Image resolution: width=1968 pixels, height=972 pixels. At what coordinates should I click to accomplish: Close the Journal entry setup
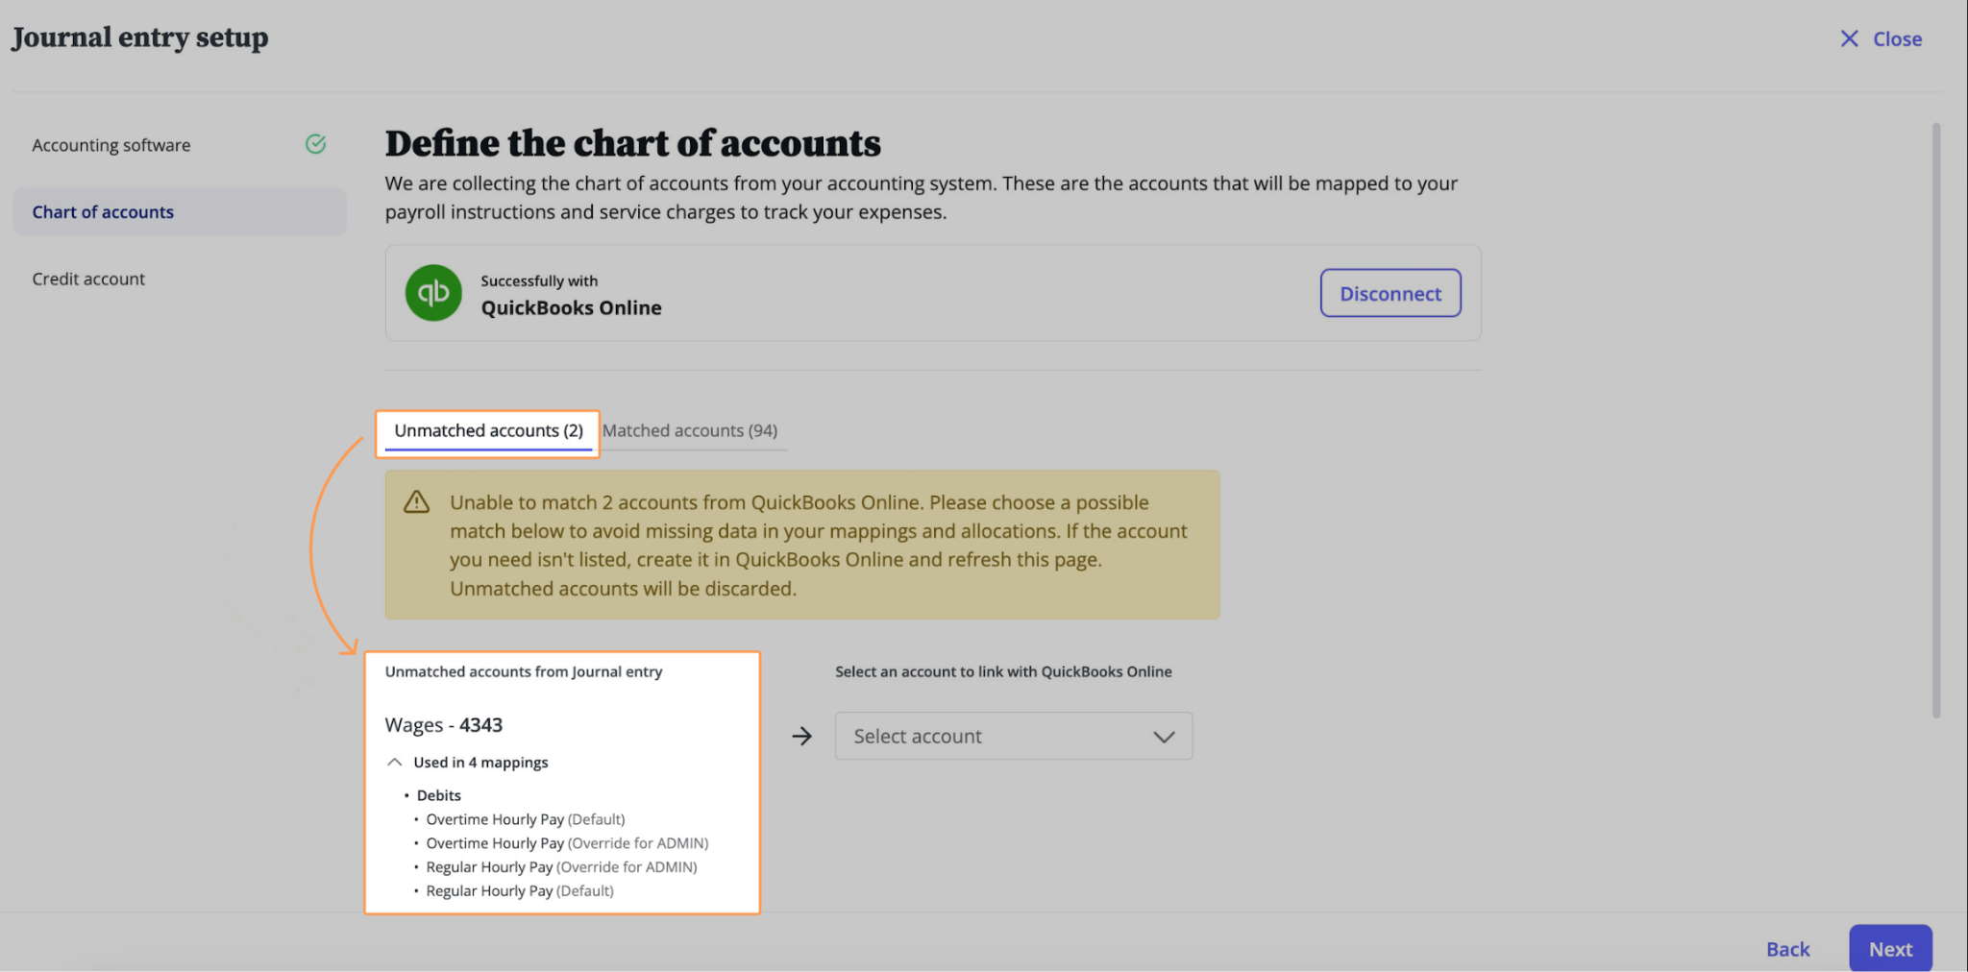(1881, 38)
